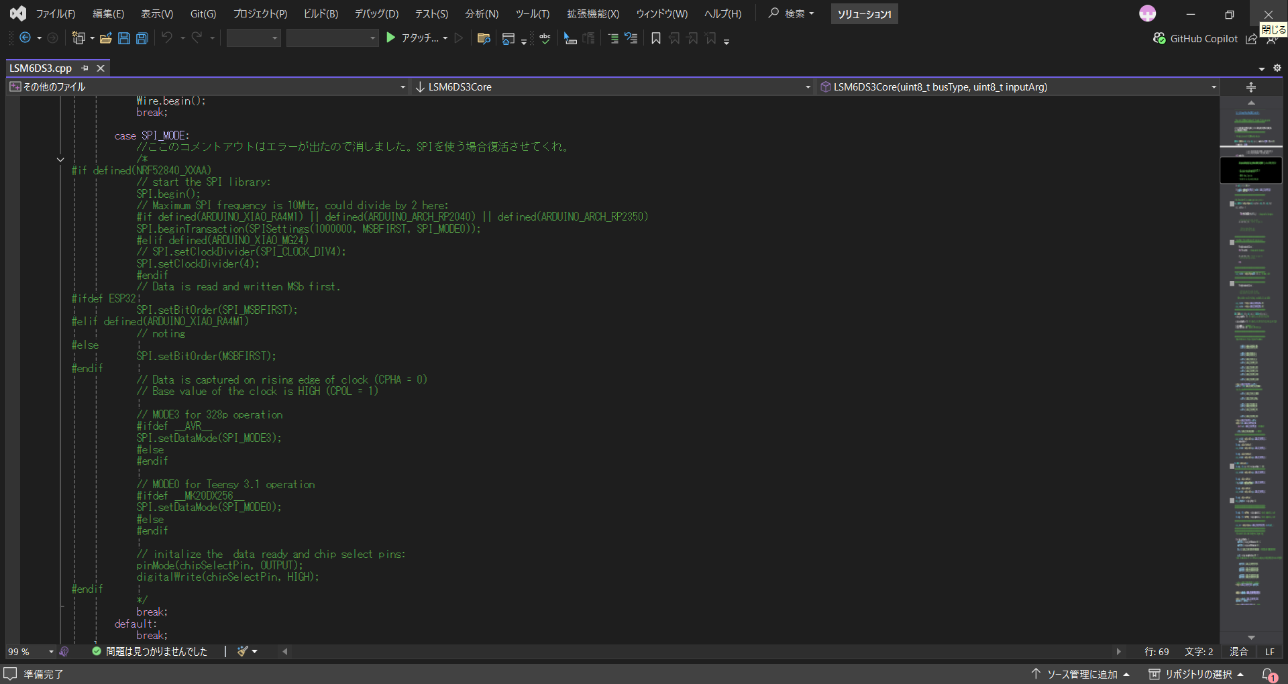Open the ファイル(F) menu
Viewport: 1288px width, 684px height.
[55, 14]
